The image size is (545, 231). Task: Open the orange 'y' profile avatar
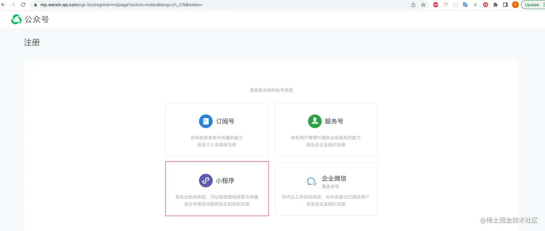[515, 5]
